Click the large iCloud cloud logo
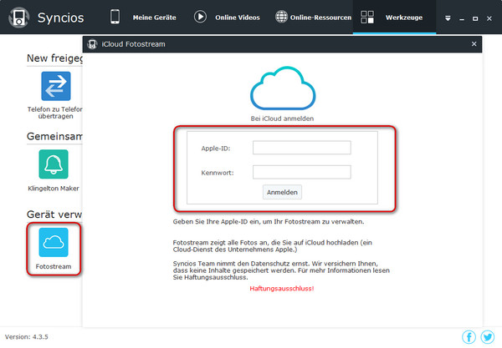 coord(283,88)
